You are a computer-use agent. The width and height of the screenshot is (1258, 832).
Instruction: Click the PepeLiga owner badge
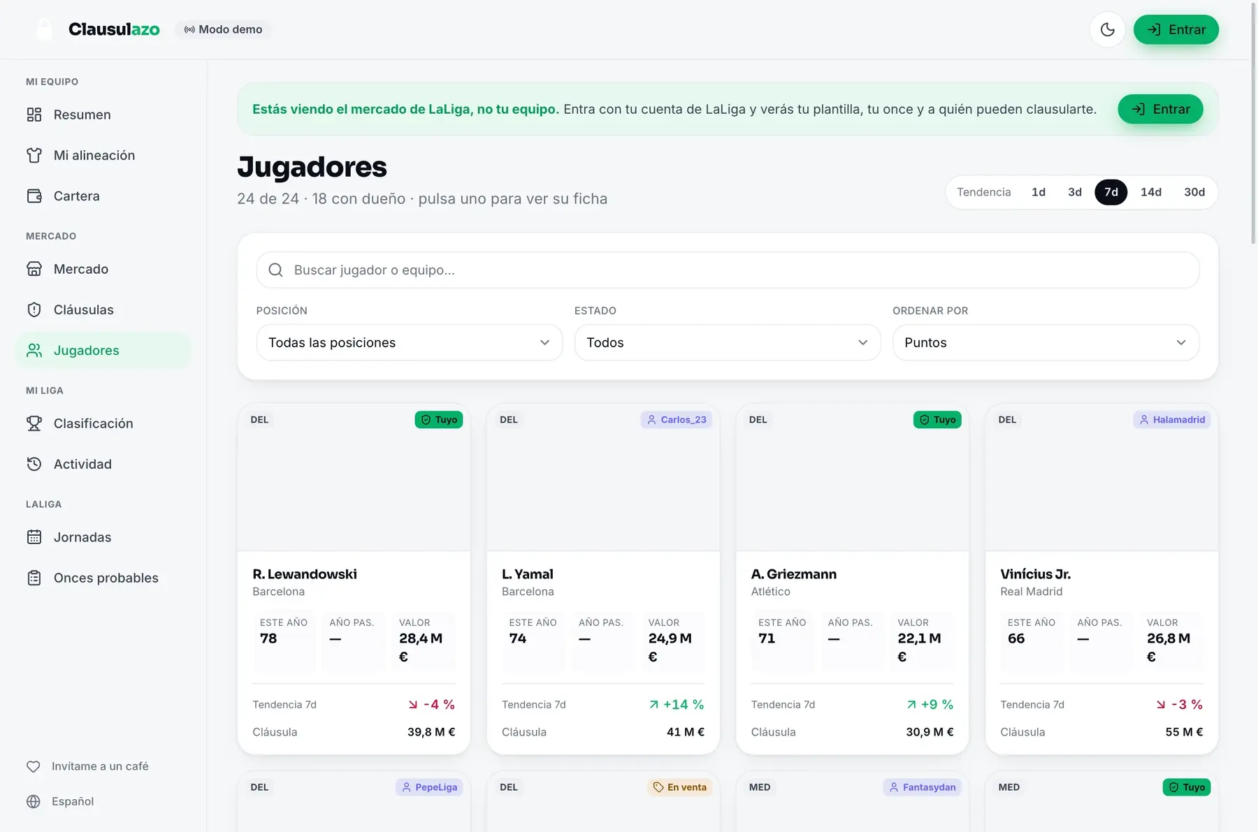[x=429, y=787]
